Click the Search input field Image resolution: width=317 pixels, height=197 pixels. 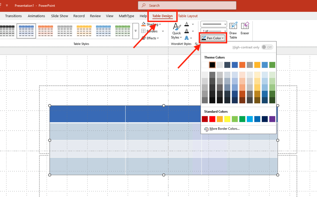[x=187, y=5]
